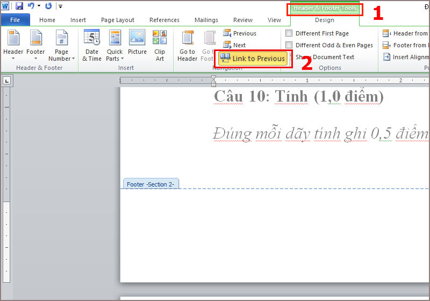Click the indent marker on horizontal ruler
Screen dimensions: 430x301
[x=213, y=81]
